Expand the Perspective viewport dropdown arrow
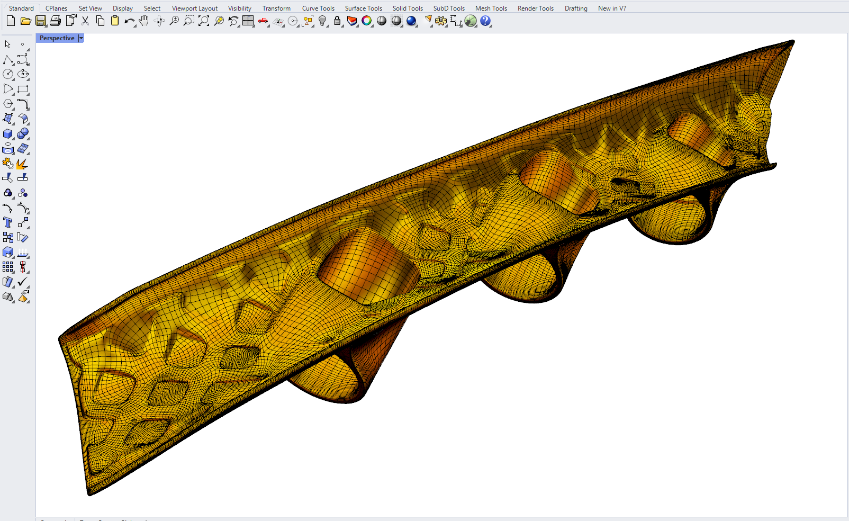Screen dimensions: 849x521 click(x=81, y=38)
